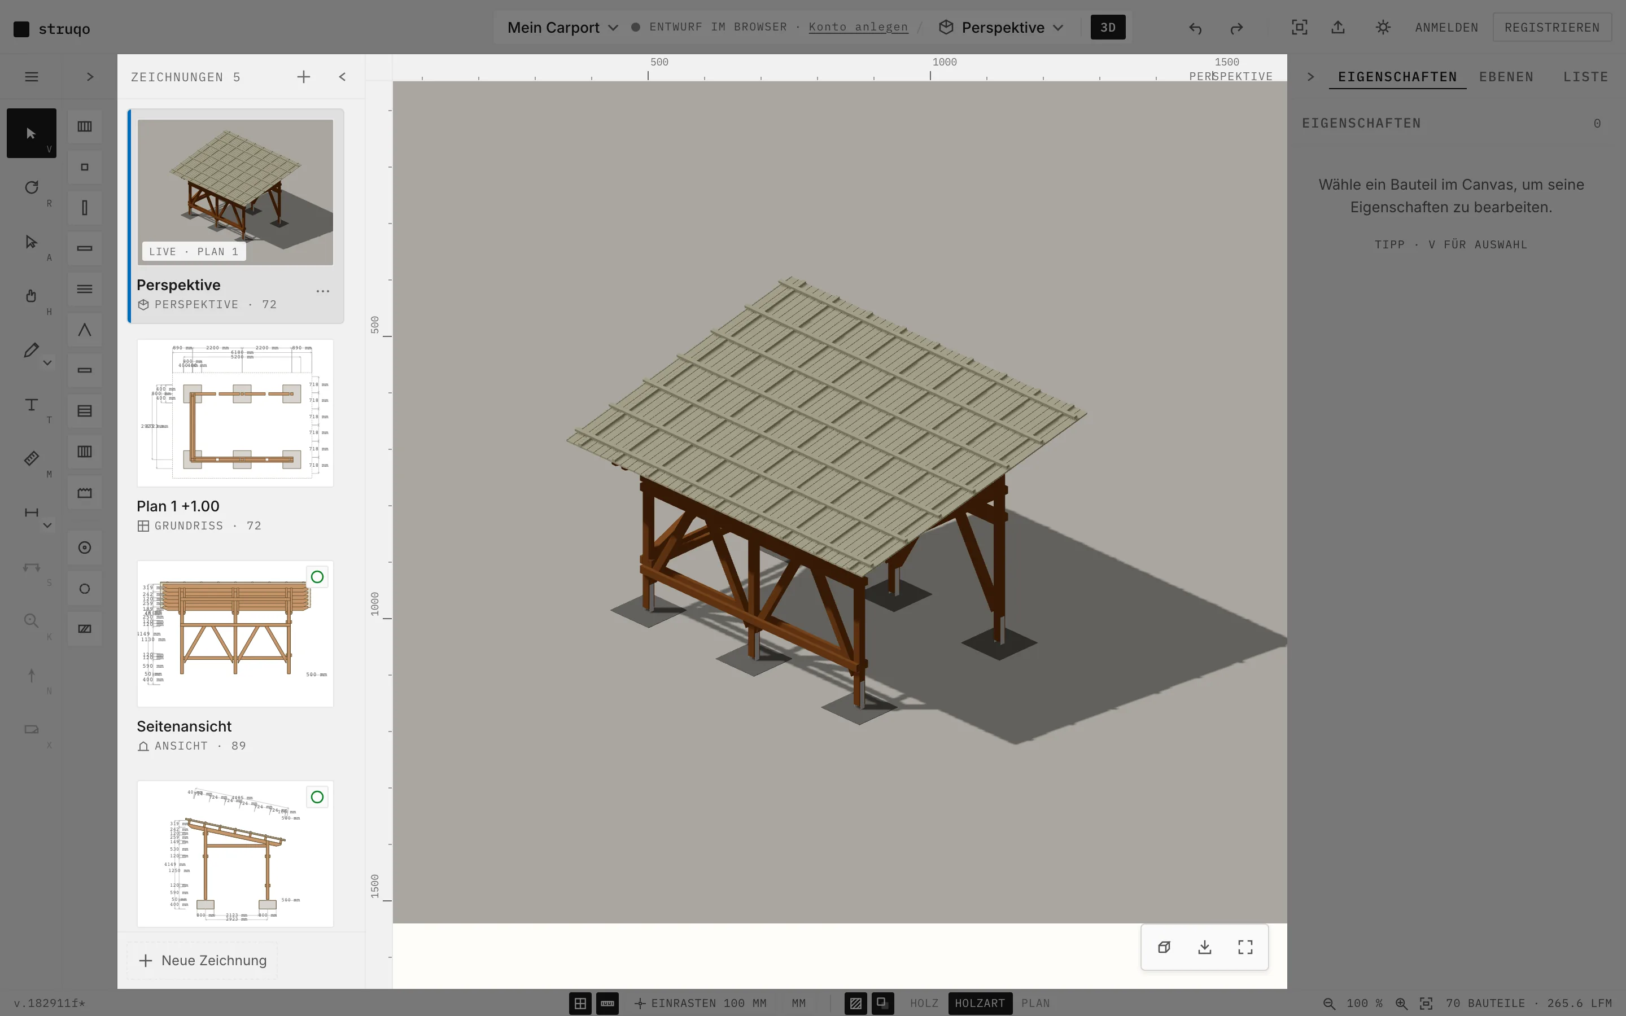The height and width of the screenshot is (1016, 1626).
Task: Select the pencil draw tool
Action: coord(31,350)
